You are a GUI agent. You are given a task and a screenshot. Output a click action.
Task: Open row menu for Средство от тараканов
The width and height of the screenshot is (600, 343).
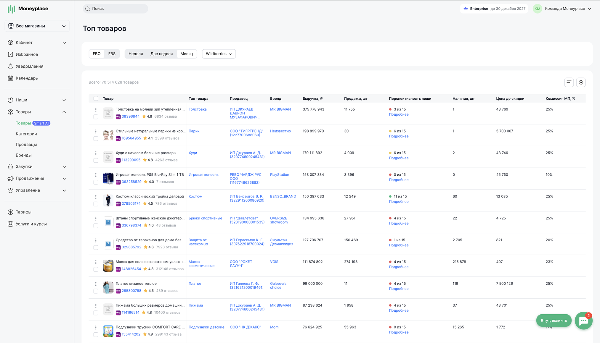coord(96,240)
